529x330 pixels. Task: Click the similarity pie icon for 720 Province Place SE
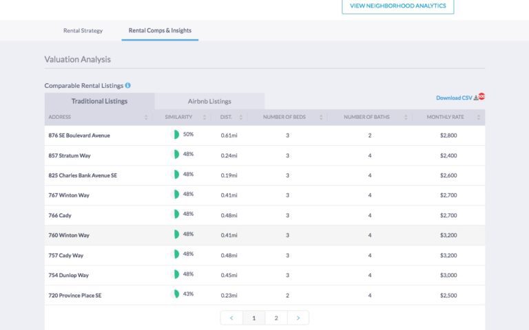pyautogui.click(x=176, y=294)
